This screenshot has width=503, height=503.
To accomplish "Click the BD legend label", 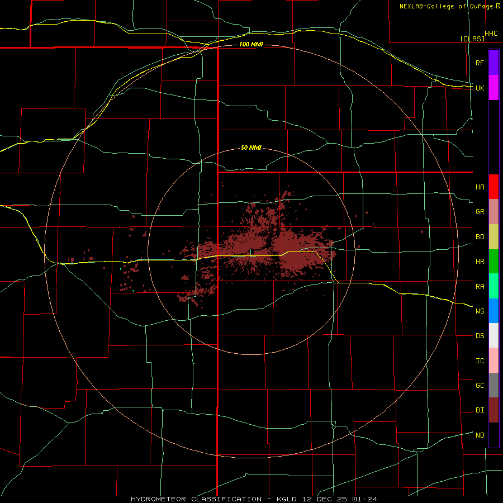I will 480,237.
